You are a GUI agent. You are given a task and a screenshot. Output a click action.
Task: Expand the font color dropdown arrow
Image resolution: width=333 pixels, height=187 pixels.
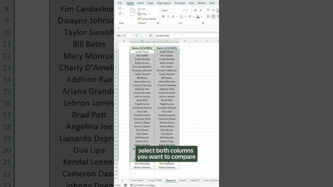pyautogui.click(x=201, y=16)
